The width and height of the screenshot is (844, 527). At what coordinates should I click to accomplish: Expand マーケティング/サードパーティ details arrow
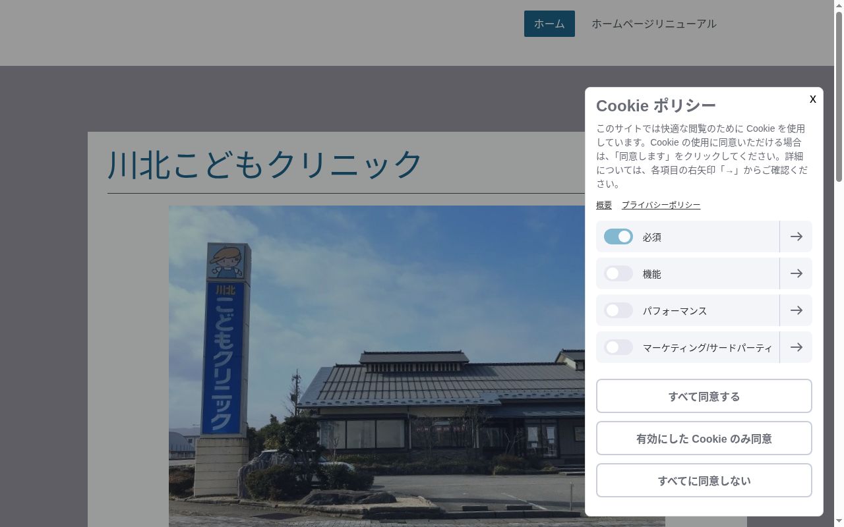pos(796,347)
